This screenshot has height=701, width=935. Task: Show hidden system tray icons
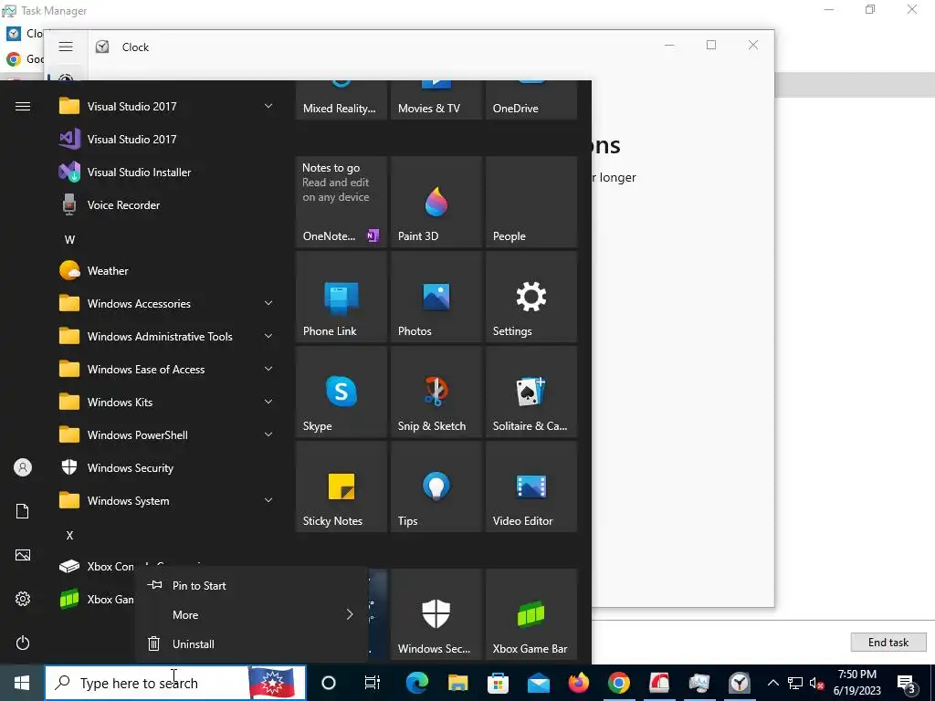(x=772, y=683)
